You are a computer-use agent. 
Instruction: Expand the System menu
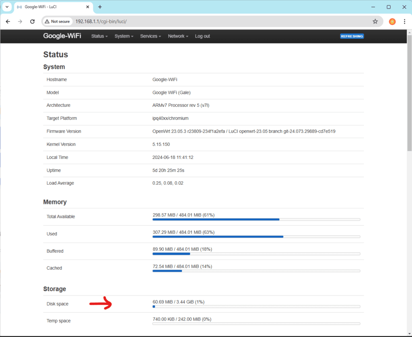click(124, 36)
